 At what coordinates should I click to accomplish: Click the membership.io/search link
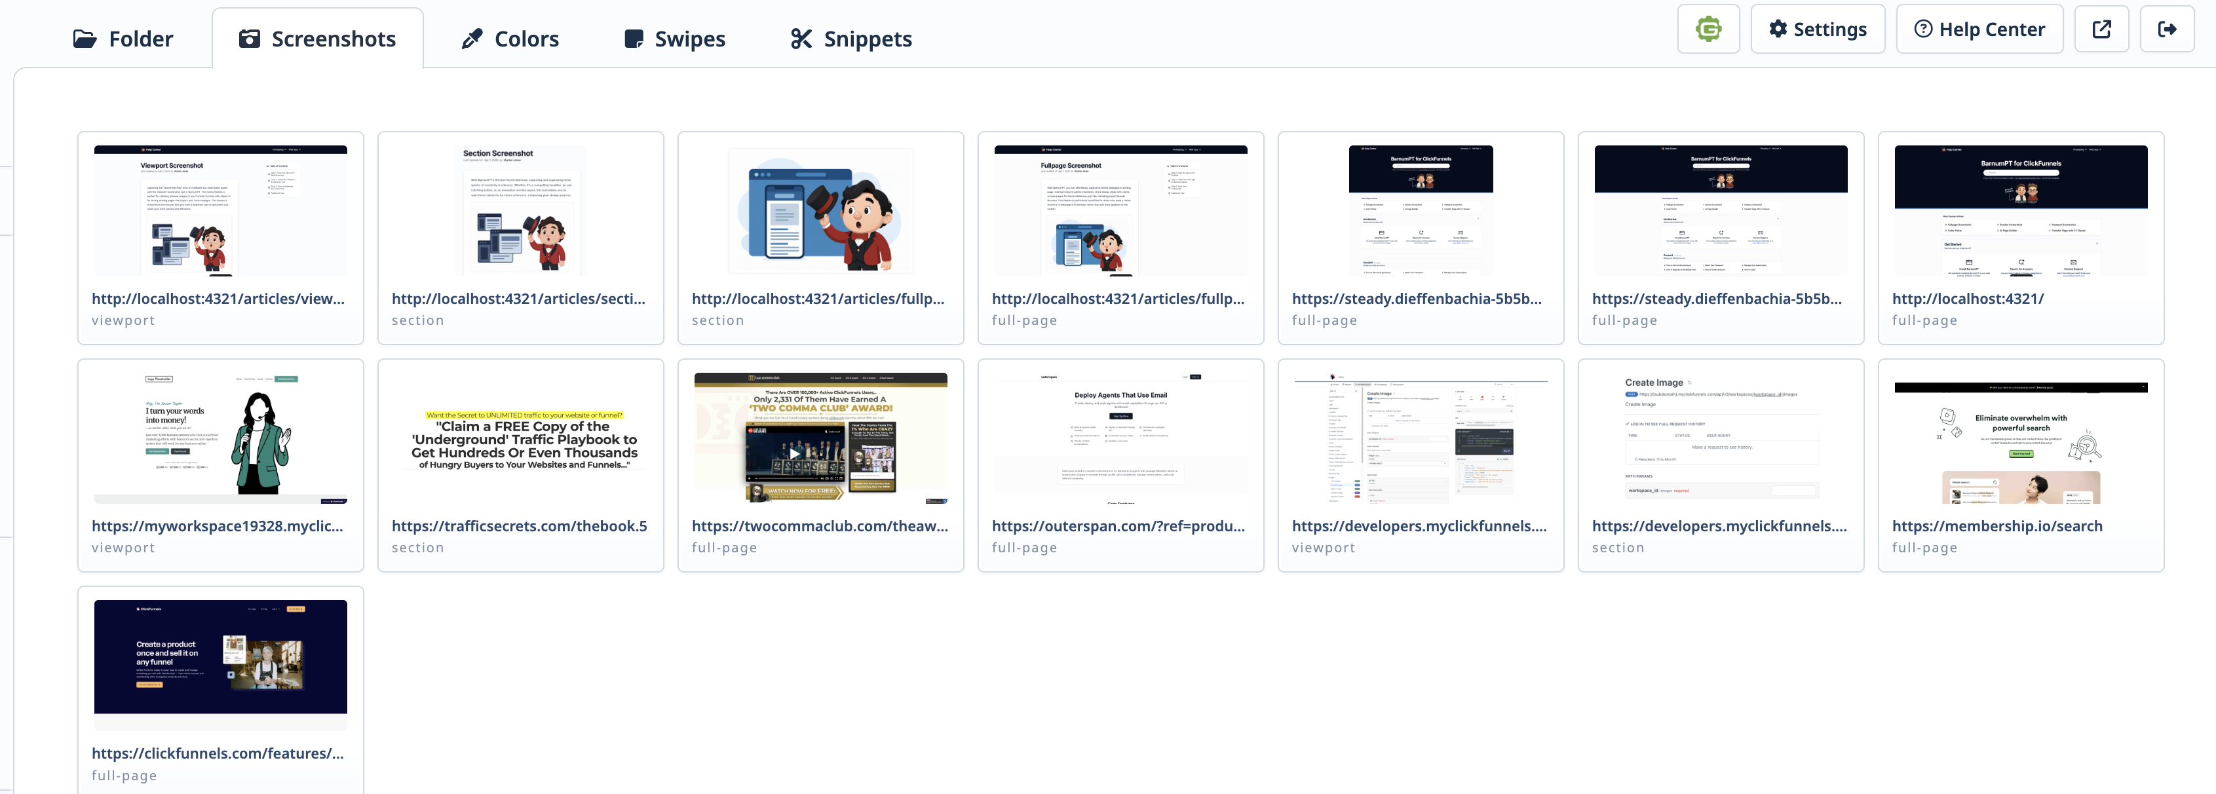tap(1996, 525)
